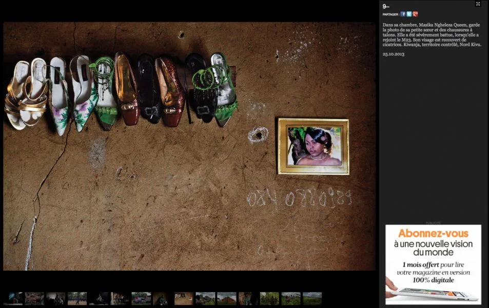Image resolution: width=489 pixels, height=308 pixels.
Task: Open the fifth, dark thumbnail in the filmstrip
Action: pyautogui.click(x=99, y=298)
